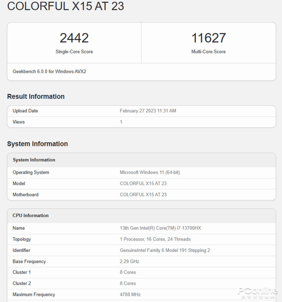Click the Identifier row label
The width and height of the screenshot is (282, 302).
21,250
